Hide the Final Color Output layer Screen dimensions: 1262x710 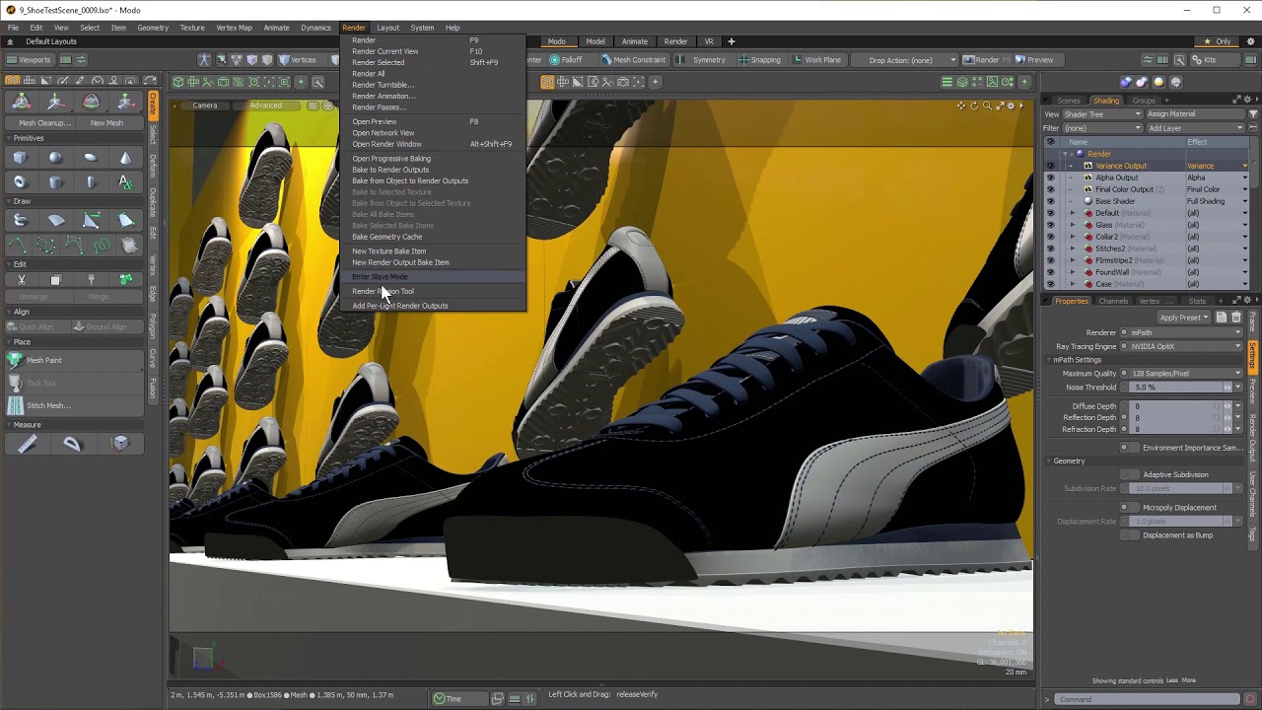(x=1050, y=189)
